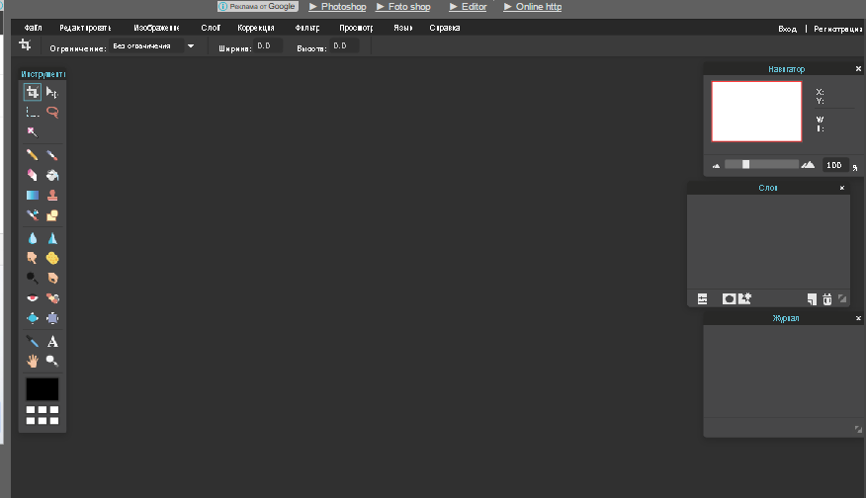
Task: Select the Move tool
Action: pos(52,92)
